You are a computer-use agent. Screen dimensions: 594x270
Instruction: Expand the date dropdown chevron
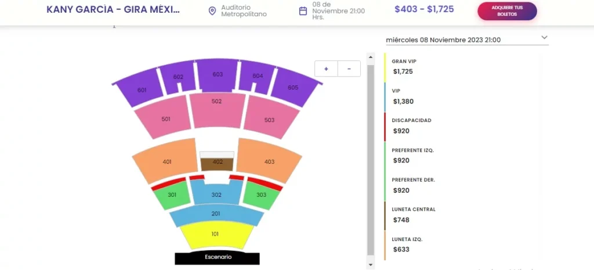[544, 37]
